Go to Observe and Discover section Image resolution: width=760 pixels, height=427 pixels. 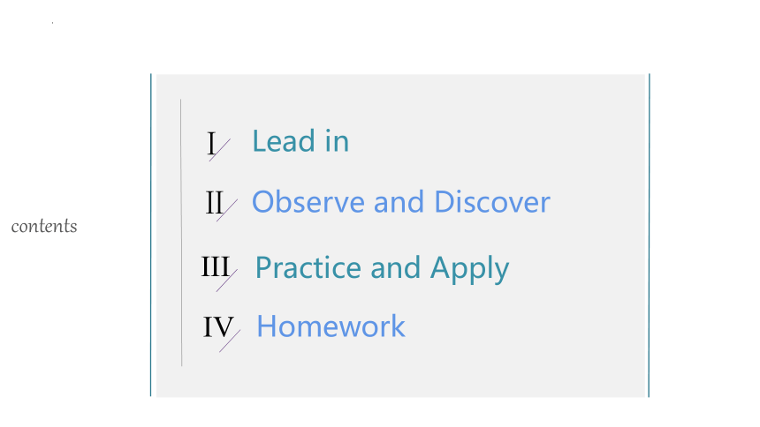[x=401, y=201]
